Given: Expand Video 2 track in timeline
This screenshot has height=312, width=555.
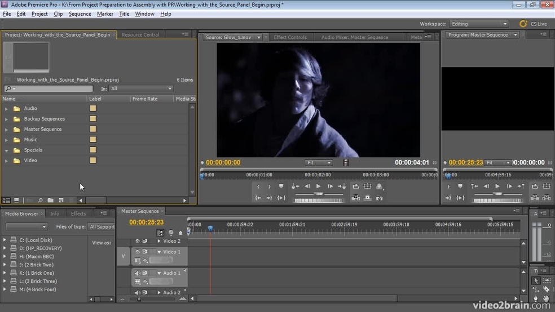Looking at the screenshot, I should (159, 241).
